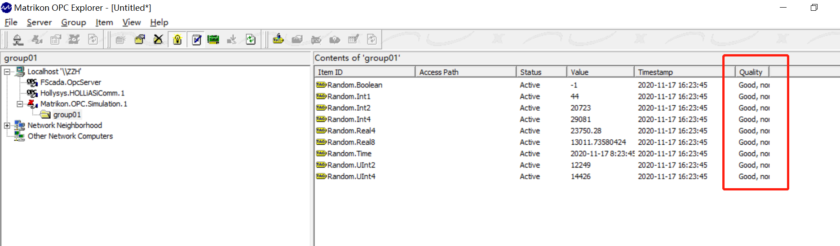
Task: Select the Random.Time item
Action: [x=349, y=153]
